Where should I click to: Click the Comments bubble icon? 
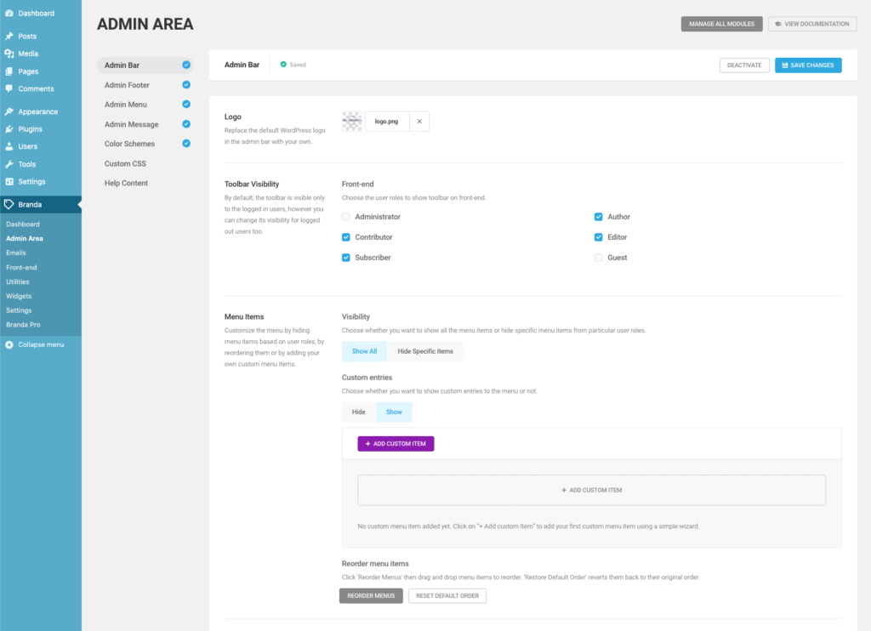(9, 89)
